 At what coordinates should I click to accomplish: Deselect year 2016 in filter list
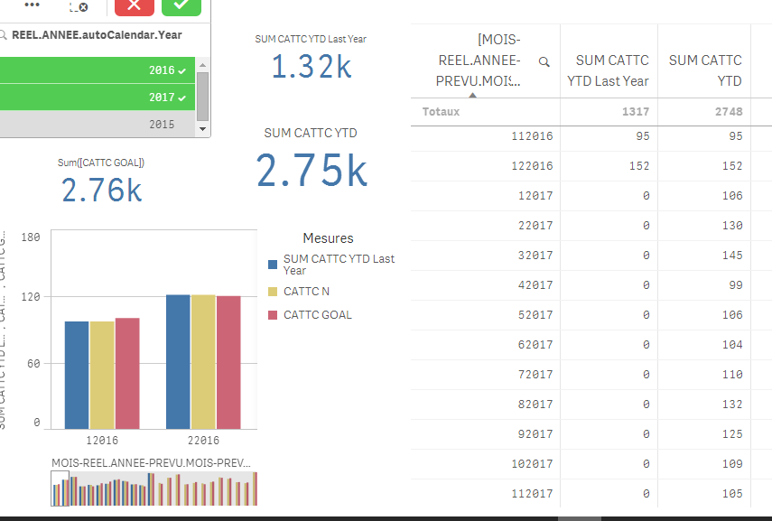(x=98, y=70)
